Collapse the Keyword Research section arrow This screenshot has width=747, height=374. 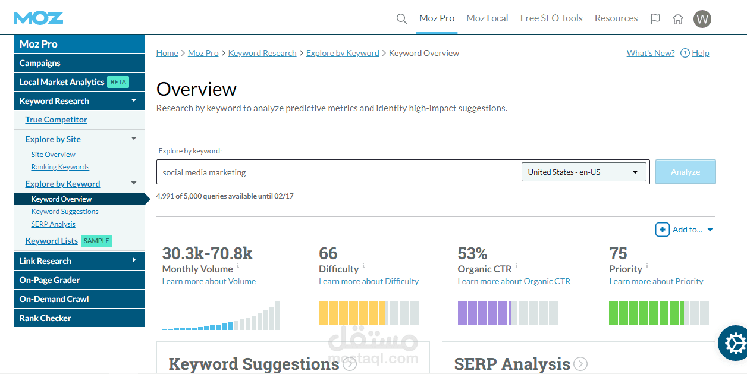pyautogui.click(x=134, y=100)
